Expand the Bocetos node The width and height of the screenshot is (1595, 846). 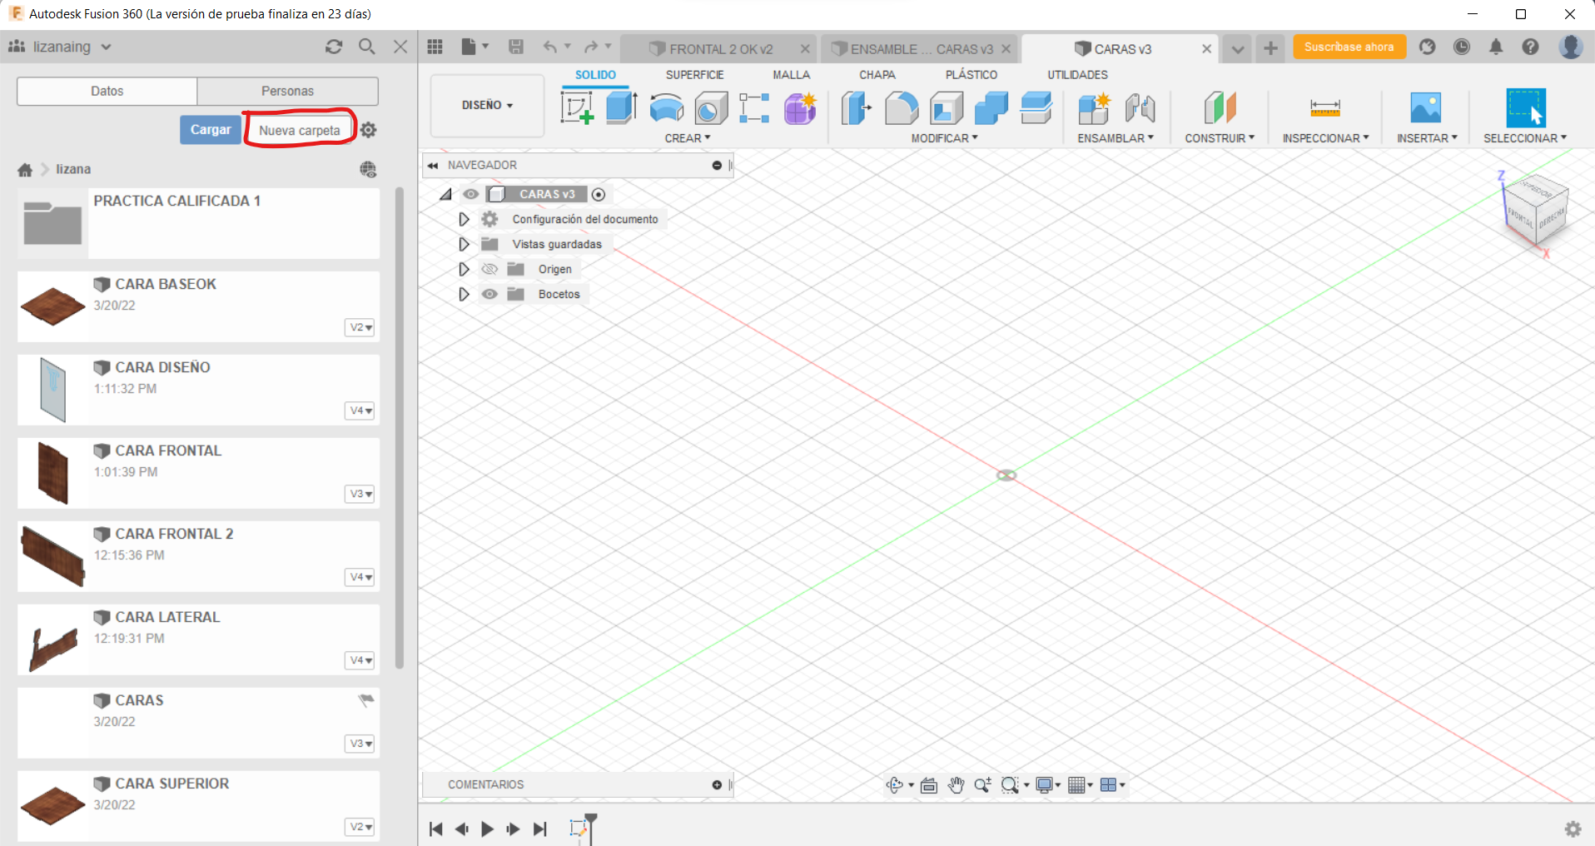464,294
